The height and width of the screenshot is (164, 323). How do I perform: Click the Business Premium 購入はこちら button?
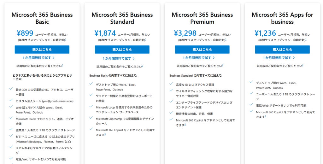coord(202,50)
